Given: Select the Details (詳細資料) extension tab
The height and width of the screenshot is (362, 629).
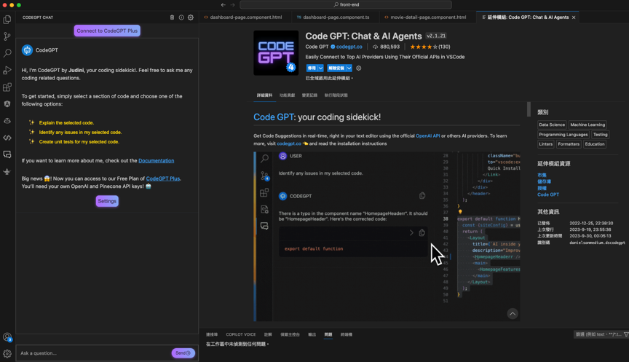Looking at the screenshot, I should coord(264,95).
